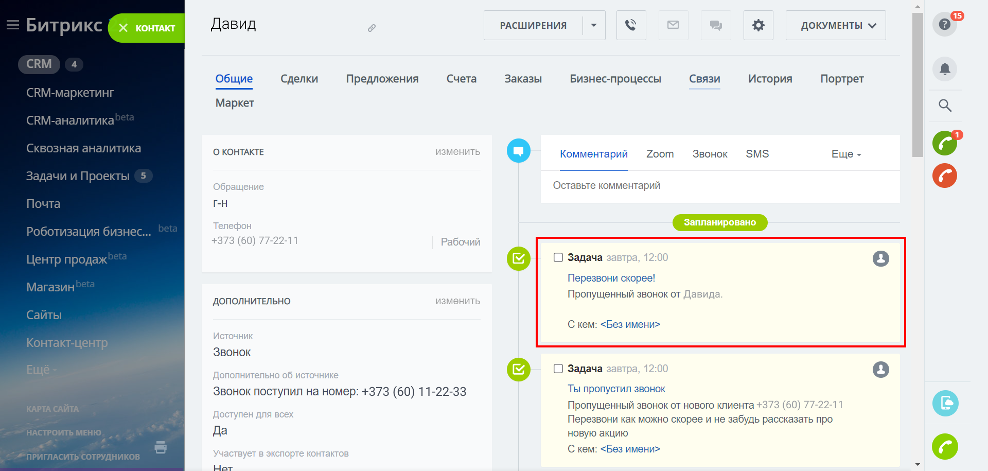Expand the Документы dropdown
Image resolution: width=988 pixels, height=471 pixels.
click(x=835, y=25)
